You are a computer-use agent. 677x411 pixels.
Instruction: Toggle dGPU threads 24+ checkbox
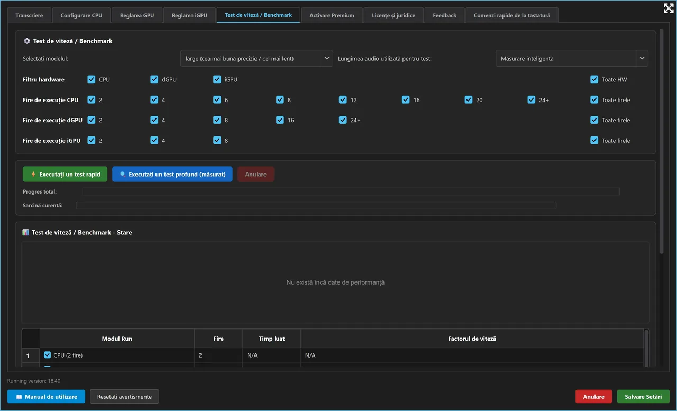(343, 120)
